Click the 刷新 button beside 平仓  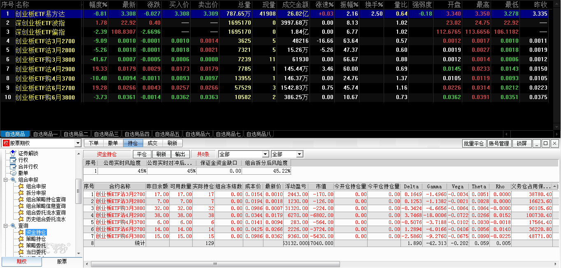pos(161,154)
